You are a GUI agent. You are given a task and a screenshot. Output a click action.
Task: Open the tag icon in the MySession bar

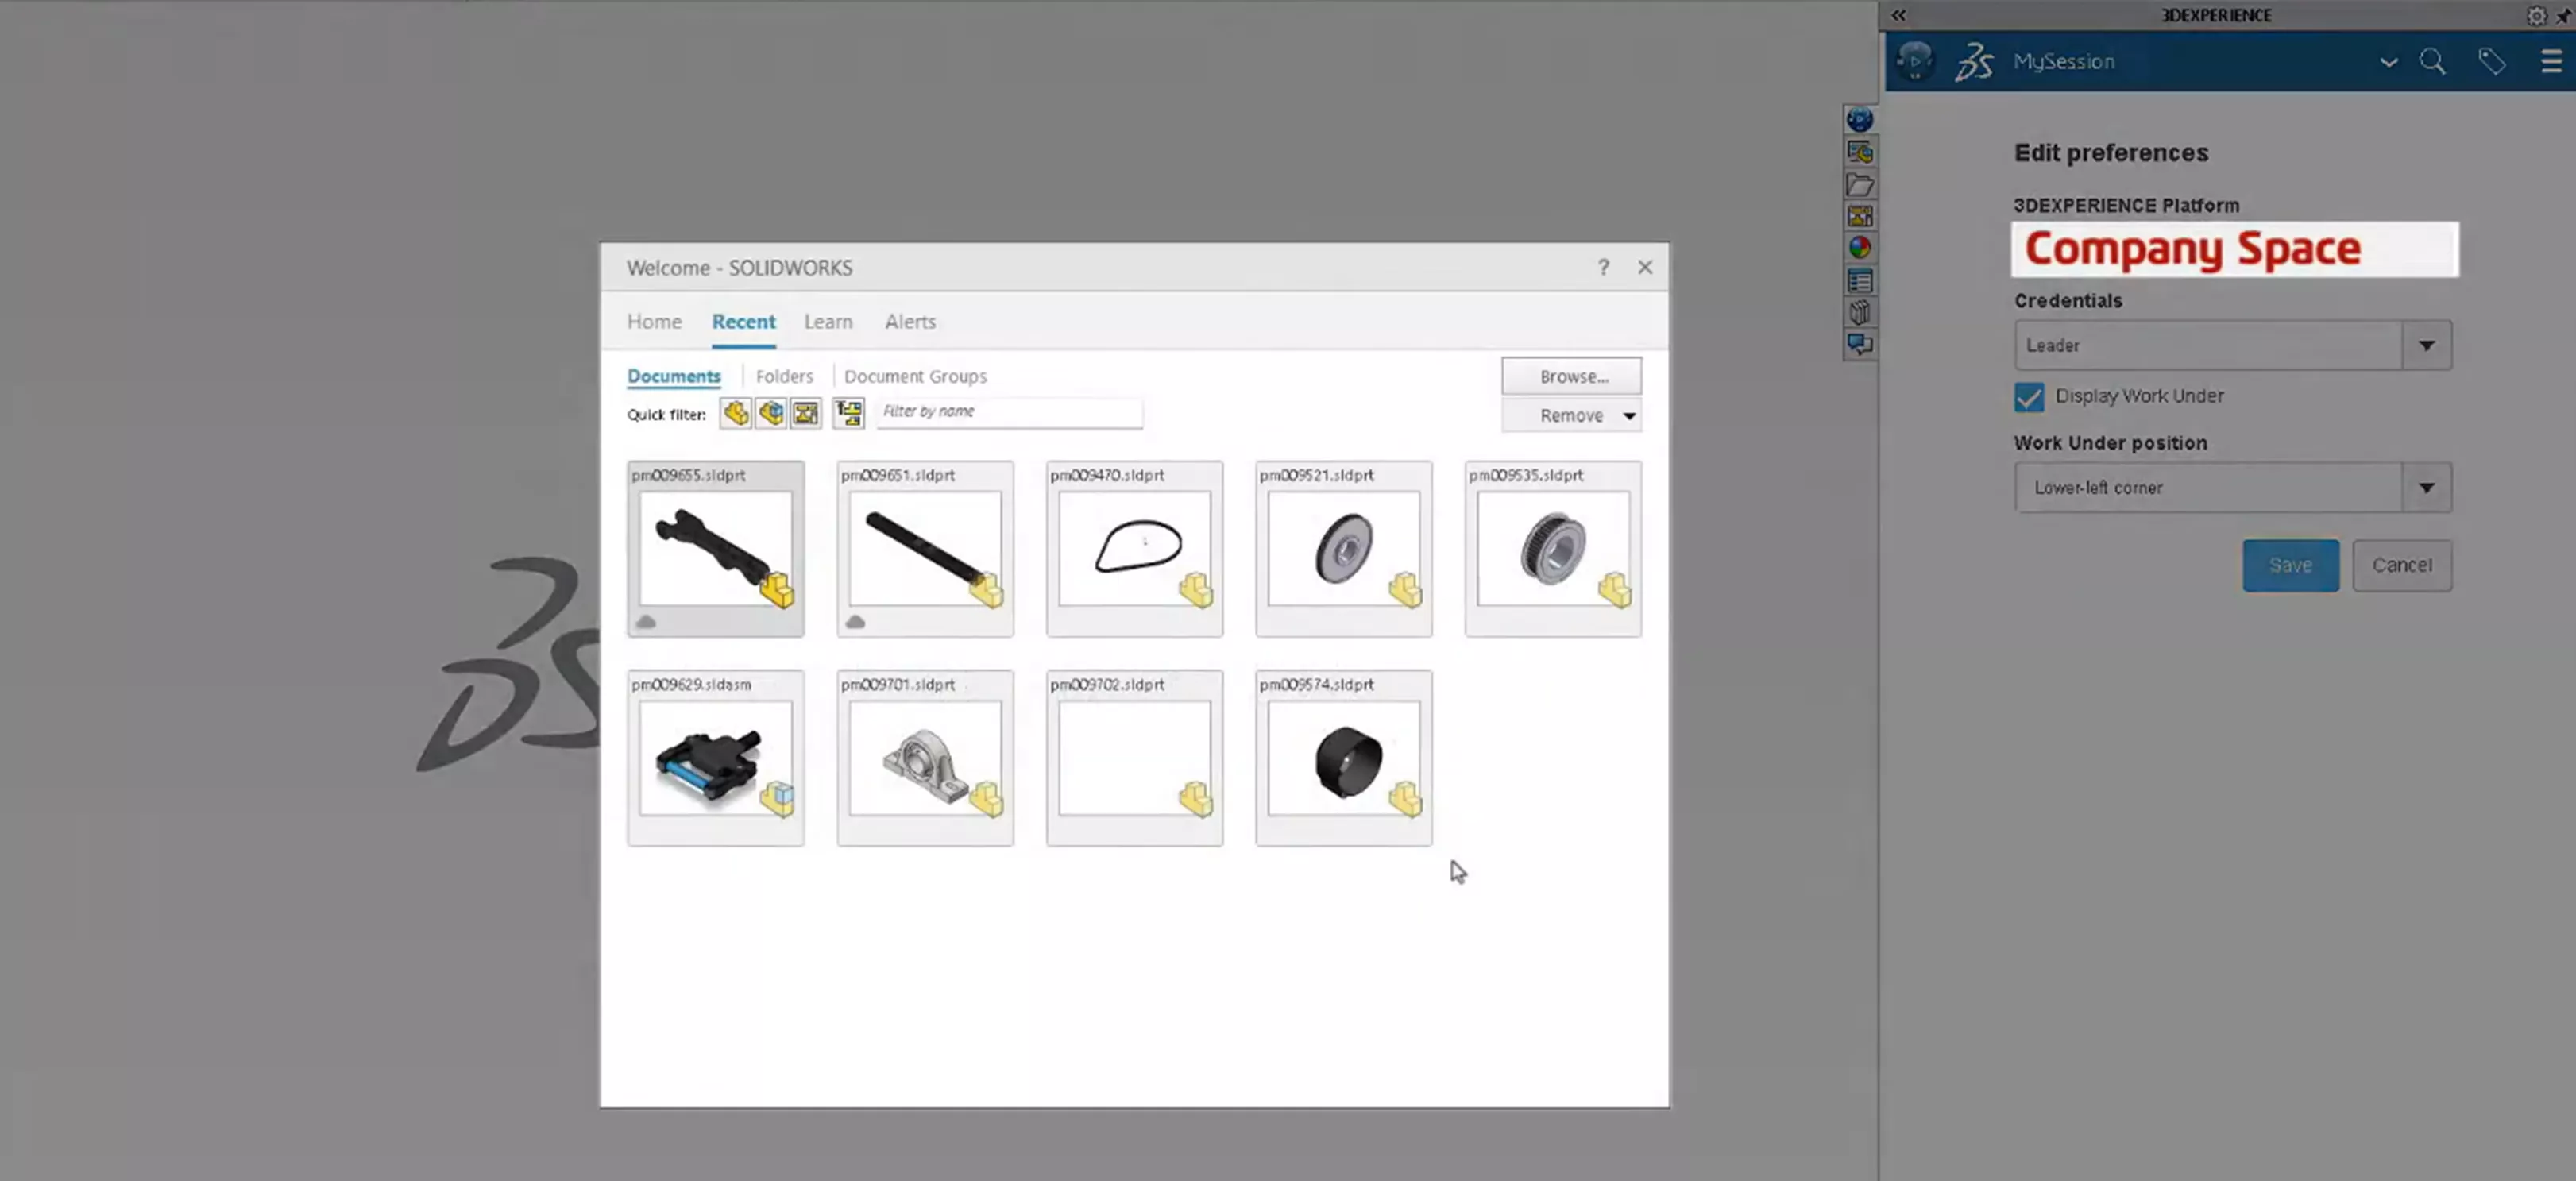point(2491,62)
